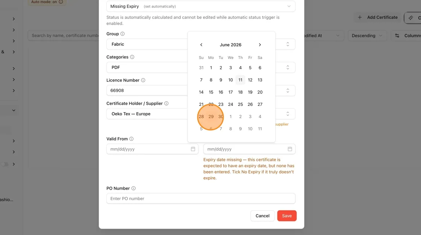
Task: Click the Enter PO number field
Action: tap(201, 199)
